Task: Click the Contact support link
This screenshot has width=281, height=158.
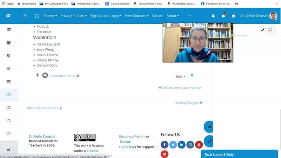Action: (x=125, y=147)
